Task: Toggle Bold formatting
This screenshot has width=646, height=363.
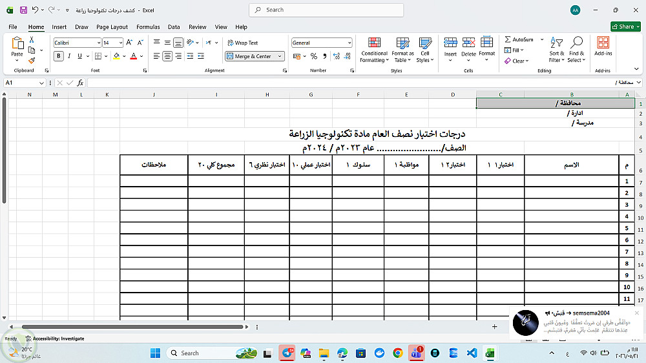Action: click(x=59, y=56)
